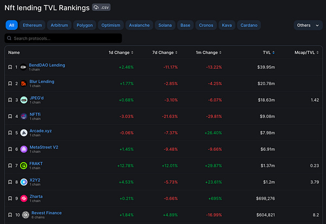The height and width of the screenshot is (224, 326).
Task: Click the FRAKT protocol logo
Action: 23,165
